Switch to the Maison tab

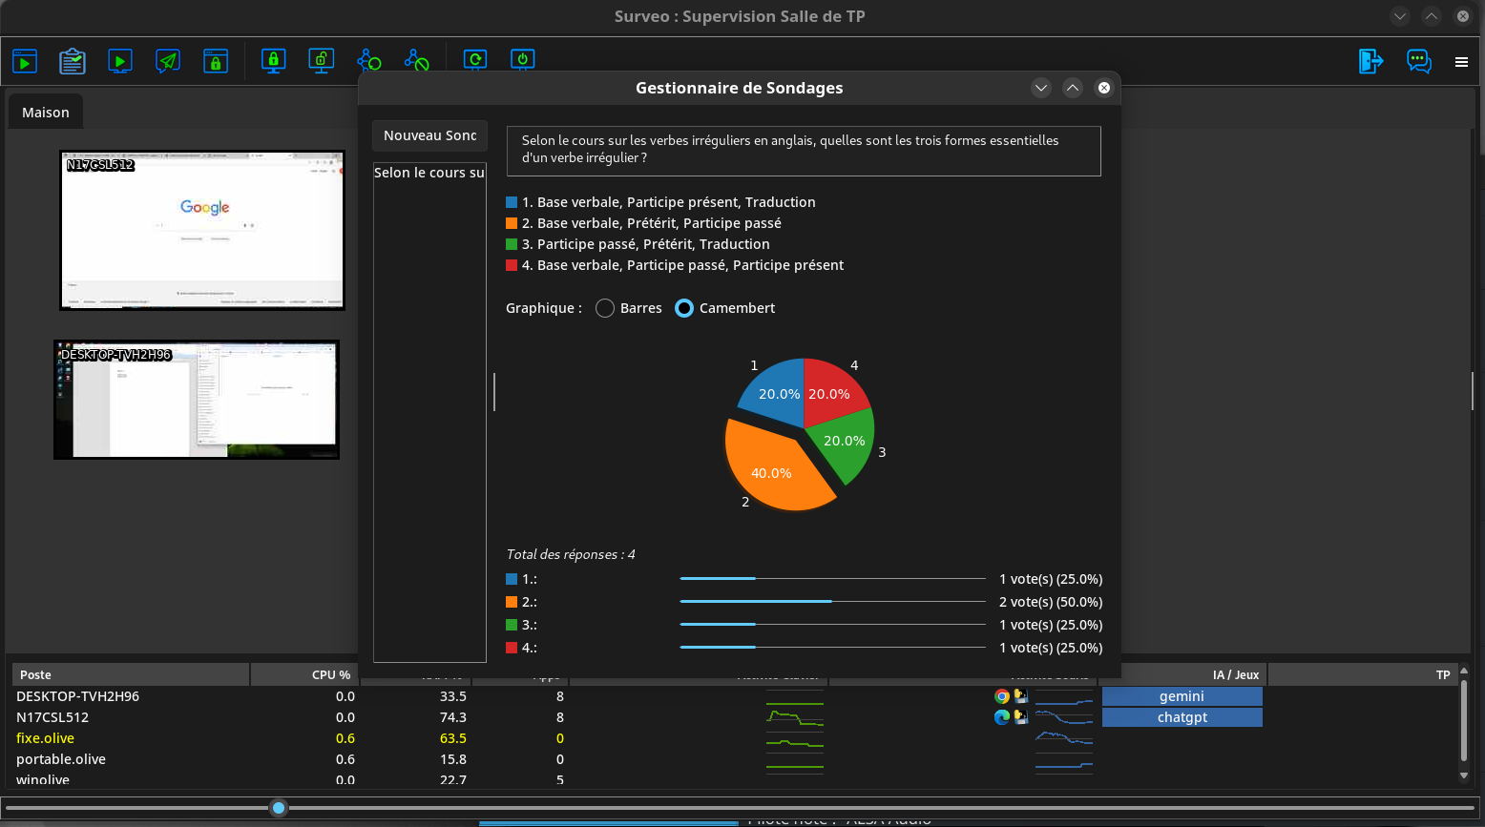(46, 113)
